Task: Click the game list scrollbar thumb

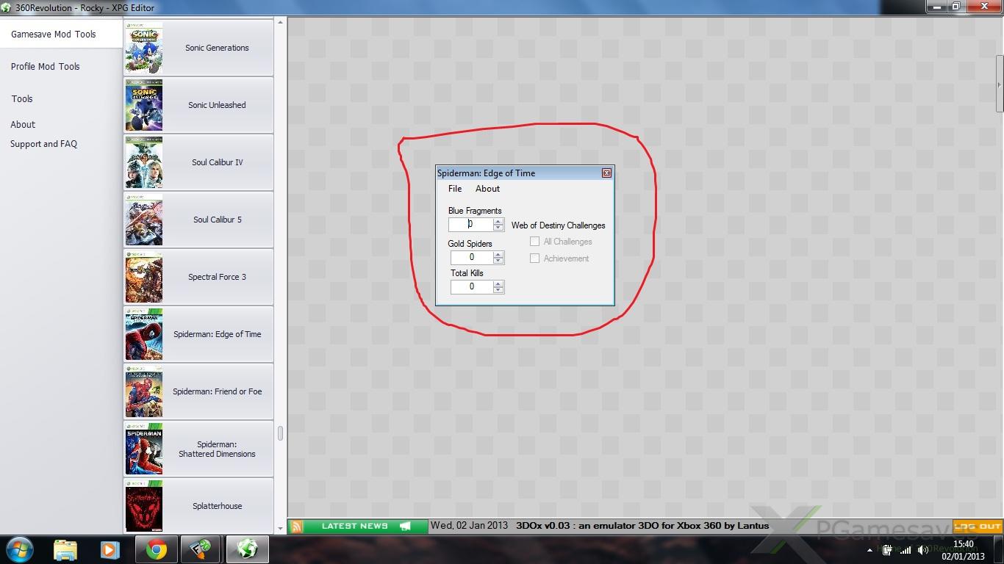Action: coord(280,433)
